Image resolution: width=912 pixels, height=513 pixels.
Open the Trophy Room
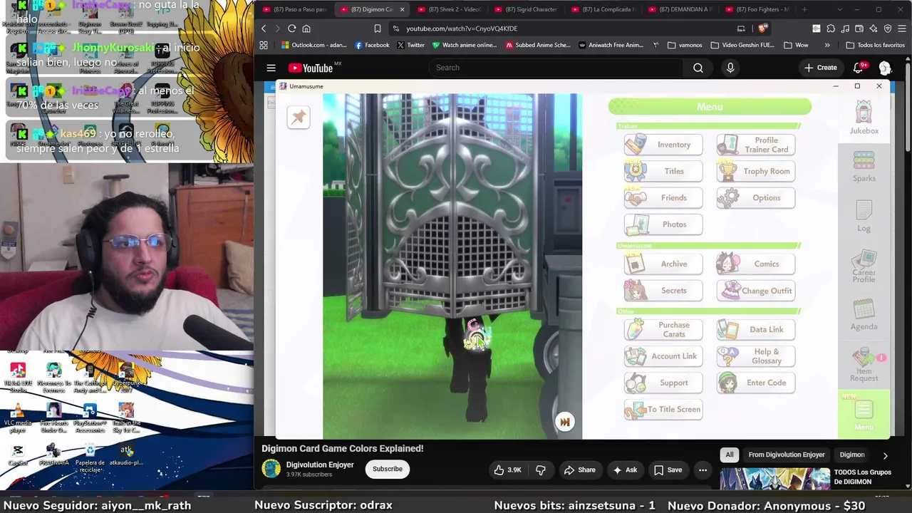[x=756, y=171]
